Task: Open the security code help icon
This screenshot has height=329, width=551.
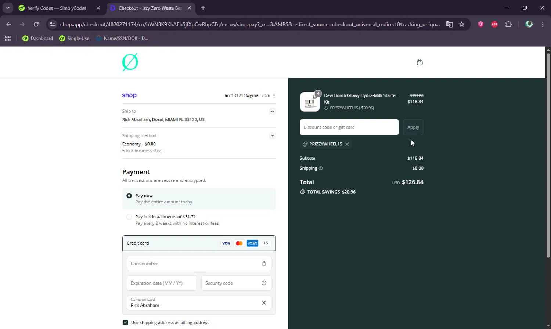Action: 264,283
